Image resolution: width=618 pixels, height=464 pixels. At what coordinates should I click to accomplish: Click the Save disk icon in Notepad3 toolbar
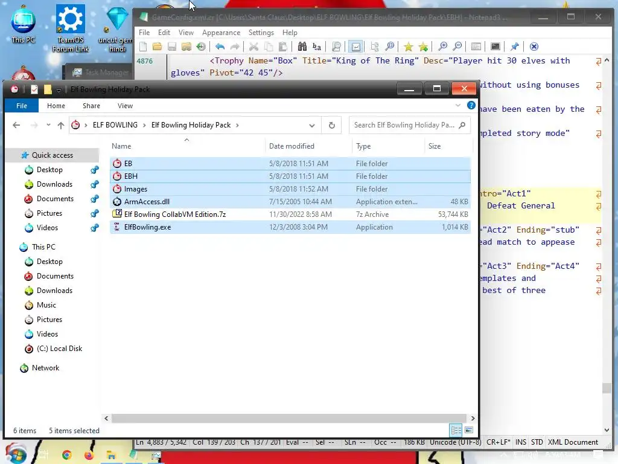click(172, 47)
